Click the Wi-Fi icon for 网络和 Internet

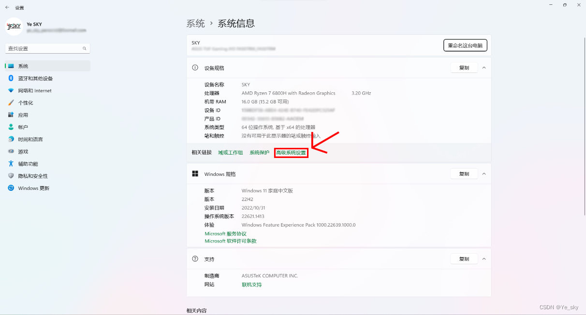(x=11, y=91)
